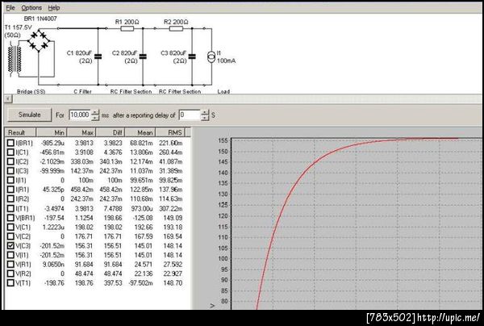Enable the V(I1) trace checkbox

(x=10, y=255)
